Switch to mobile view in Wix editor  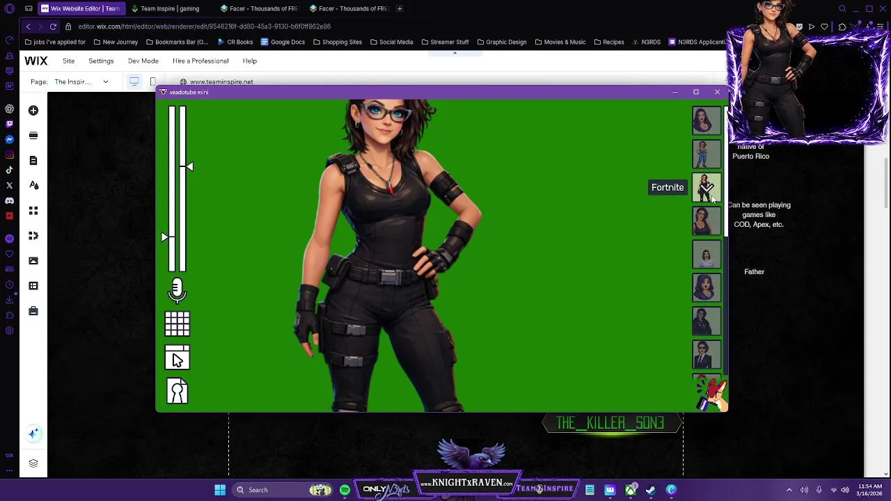[152, 81]
